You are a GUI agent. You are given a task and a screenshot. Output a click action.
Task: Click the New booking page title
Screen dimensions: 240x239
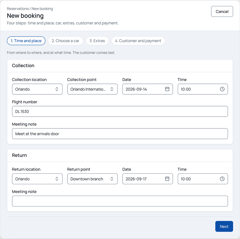25,16
